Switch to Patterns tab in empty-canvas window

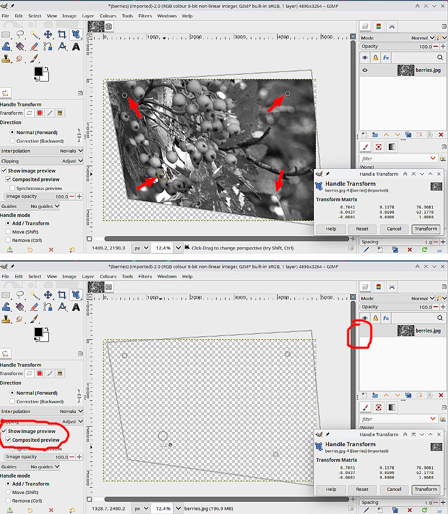(379, 407)
